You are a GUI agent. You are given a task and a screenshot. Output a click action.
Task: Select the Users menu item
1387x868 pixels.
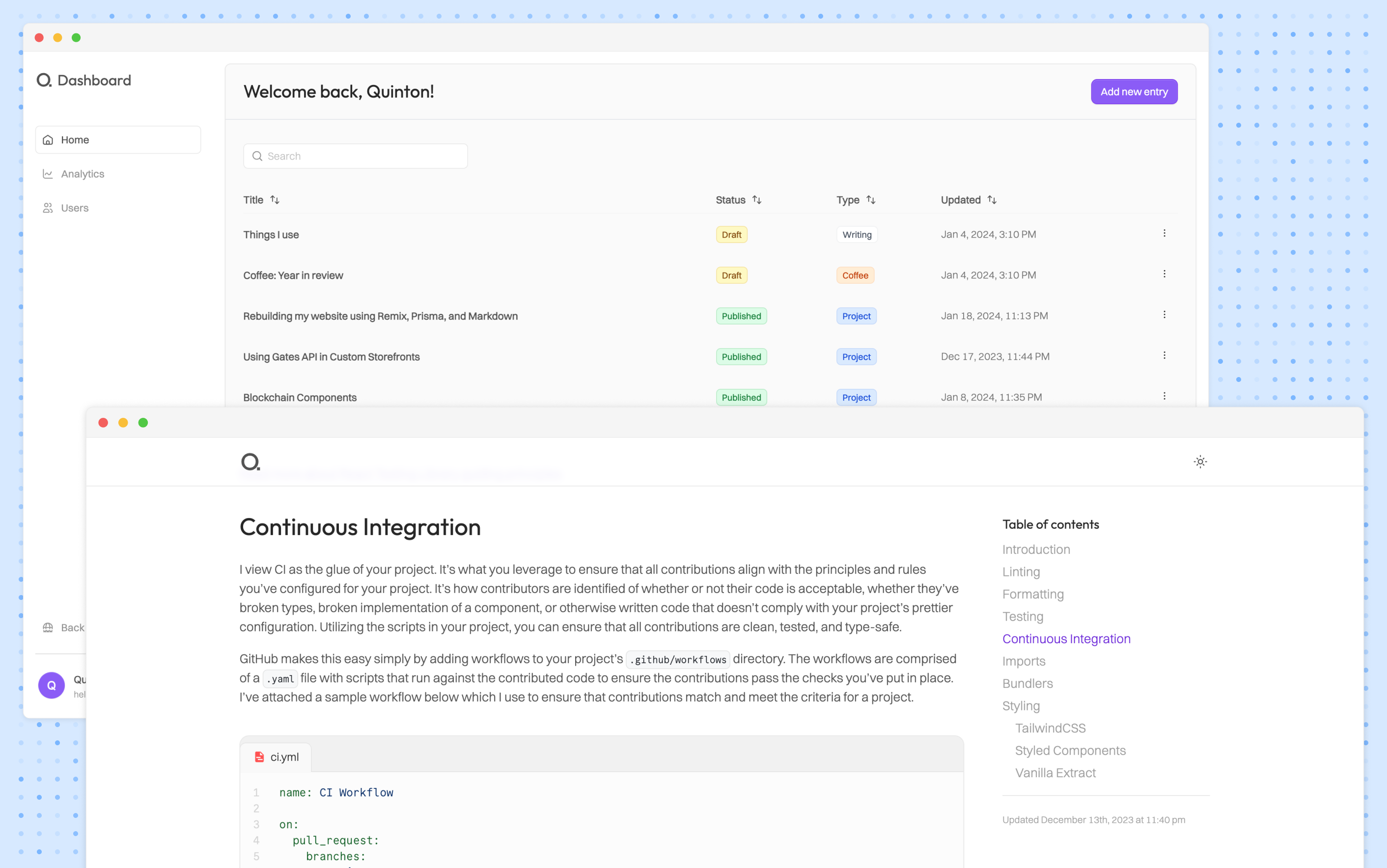pos(75,208)
